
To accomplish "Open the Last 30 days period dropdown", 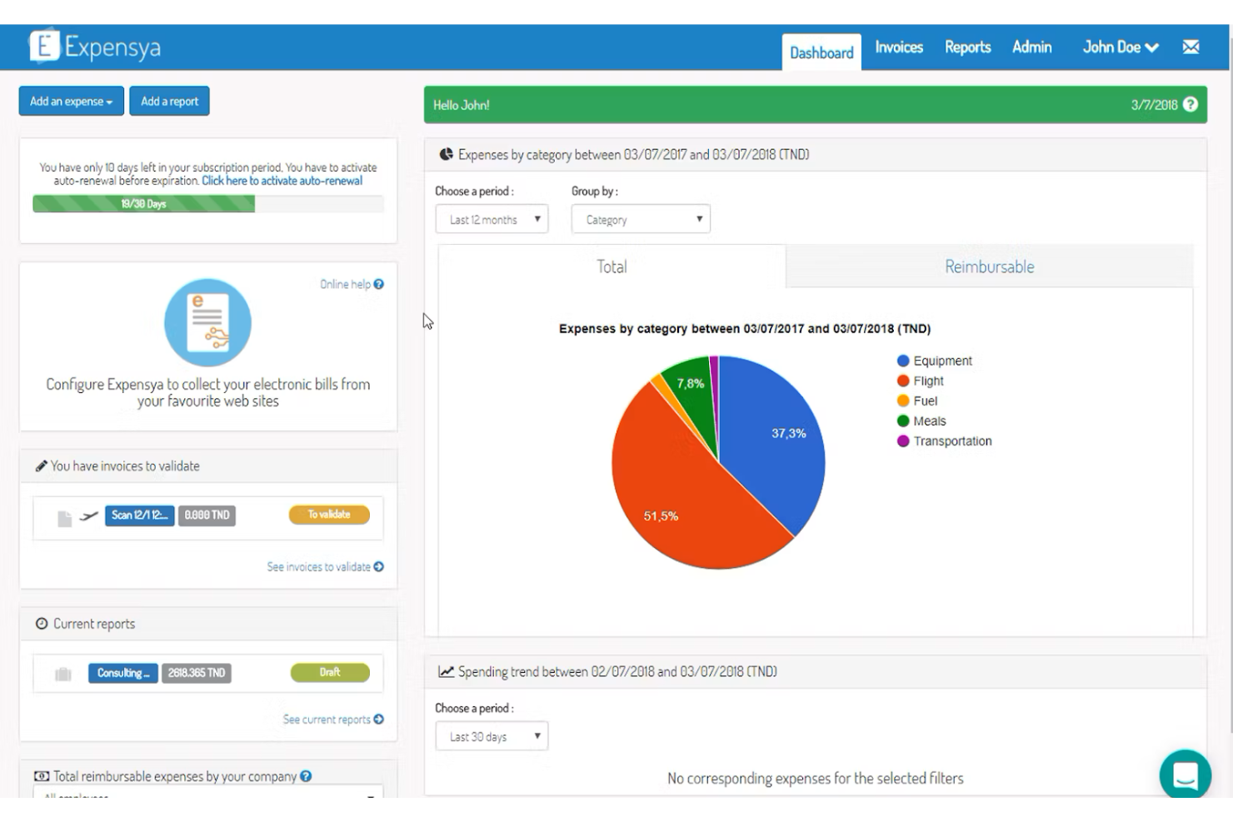I will pyautogui.click(x=492, y=736).
